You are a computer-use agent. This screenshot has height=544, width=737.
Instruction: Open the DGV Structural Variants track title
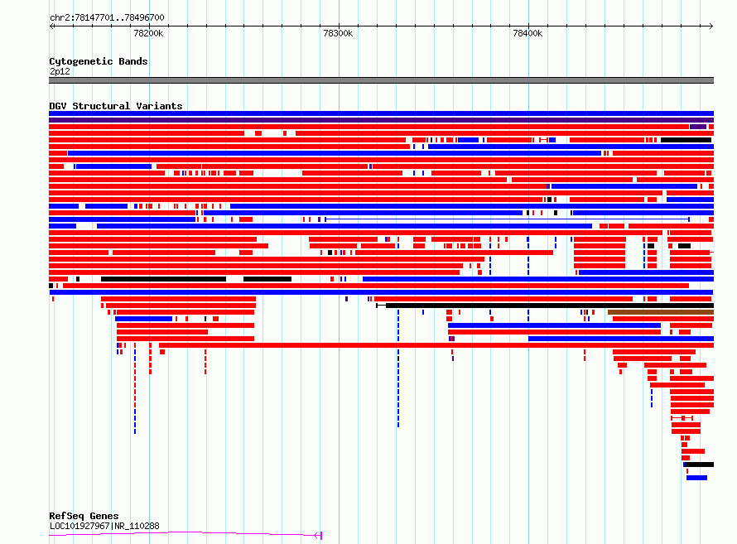[x=116, y=106]
